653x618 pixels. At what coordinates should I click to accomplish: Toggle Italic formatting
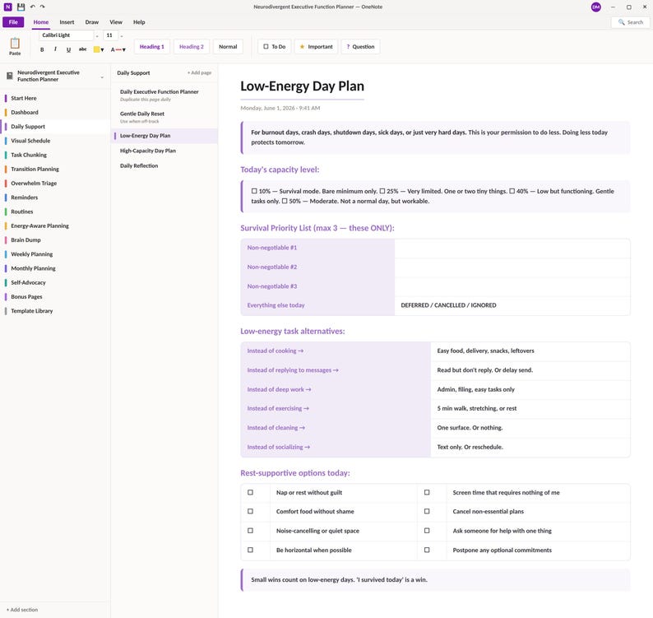point(55,49)
